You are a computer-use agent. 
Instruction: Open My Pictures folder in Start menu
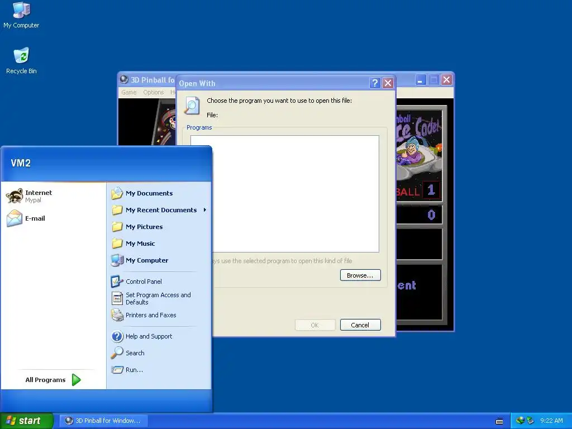coord(159,227)
